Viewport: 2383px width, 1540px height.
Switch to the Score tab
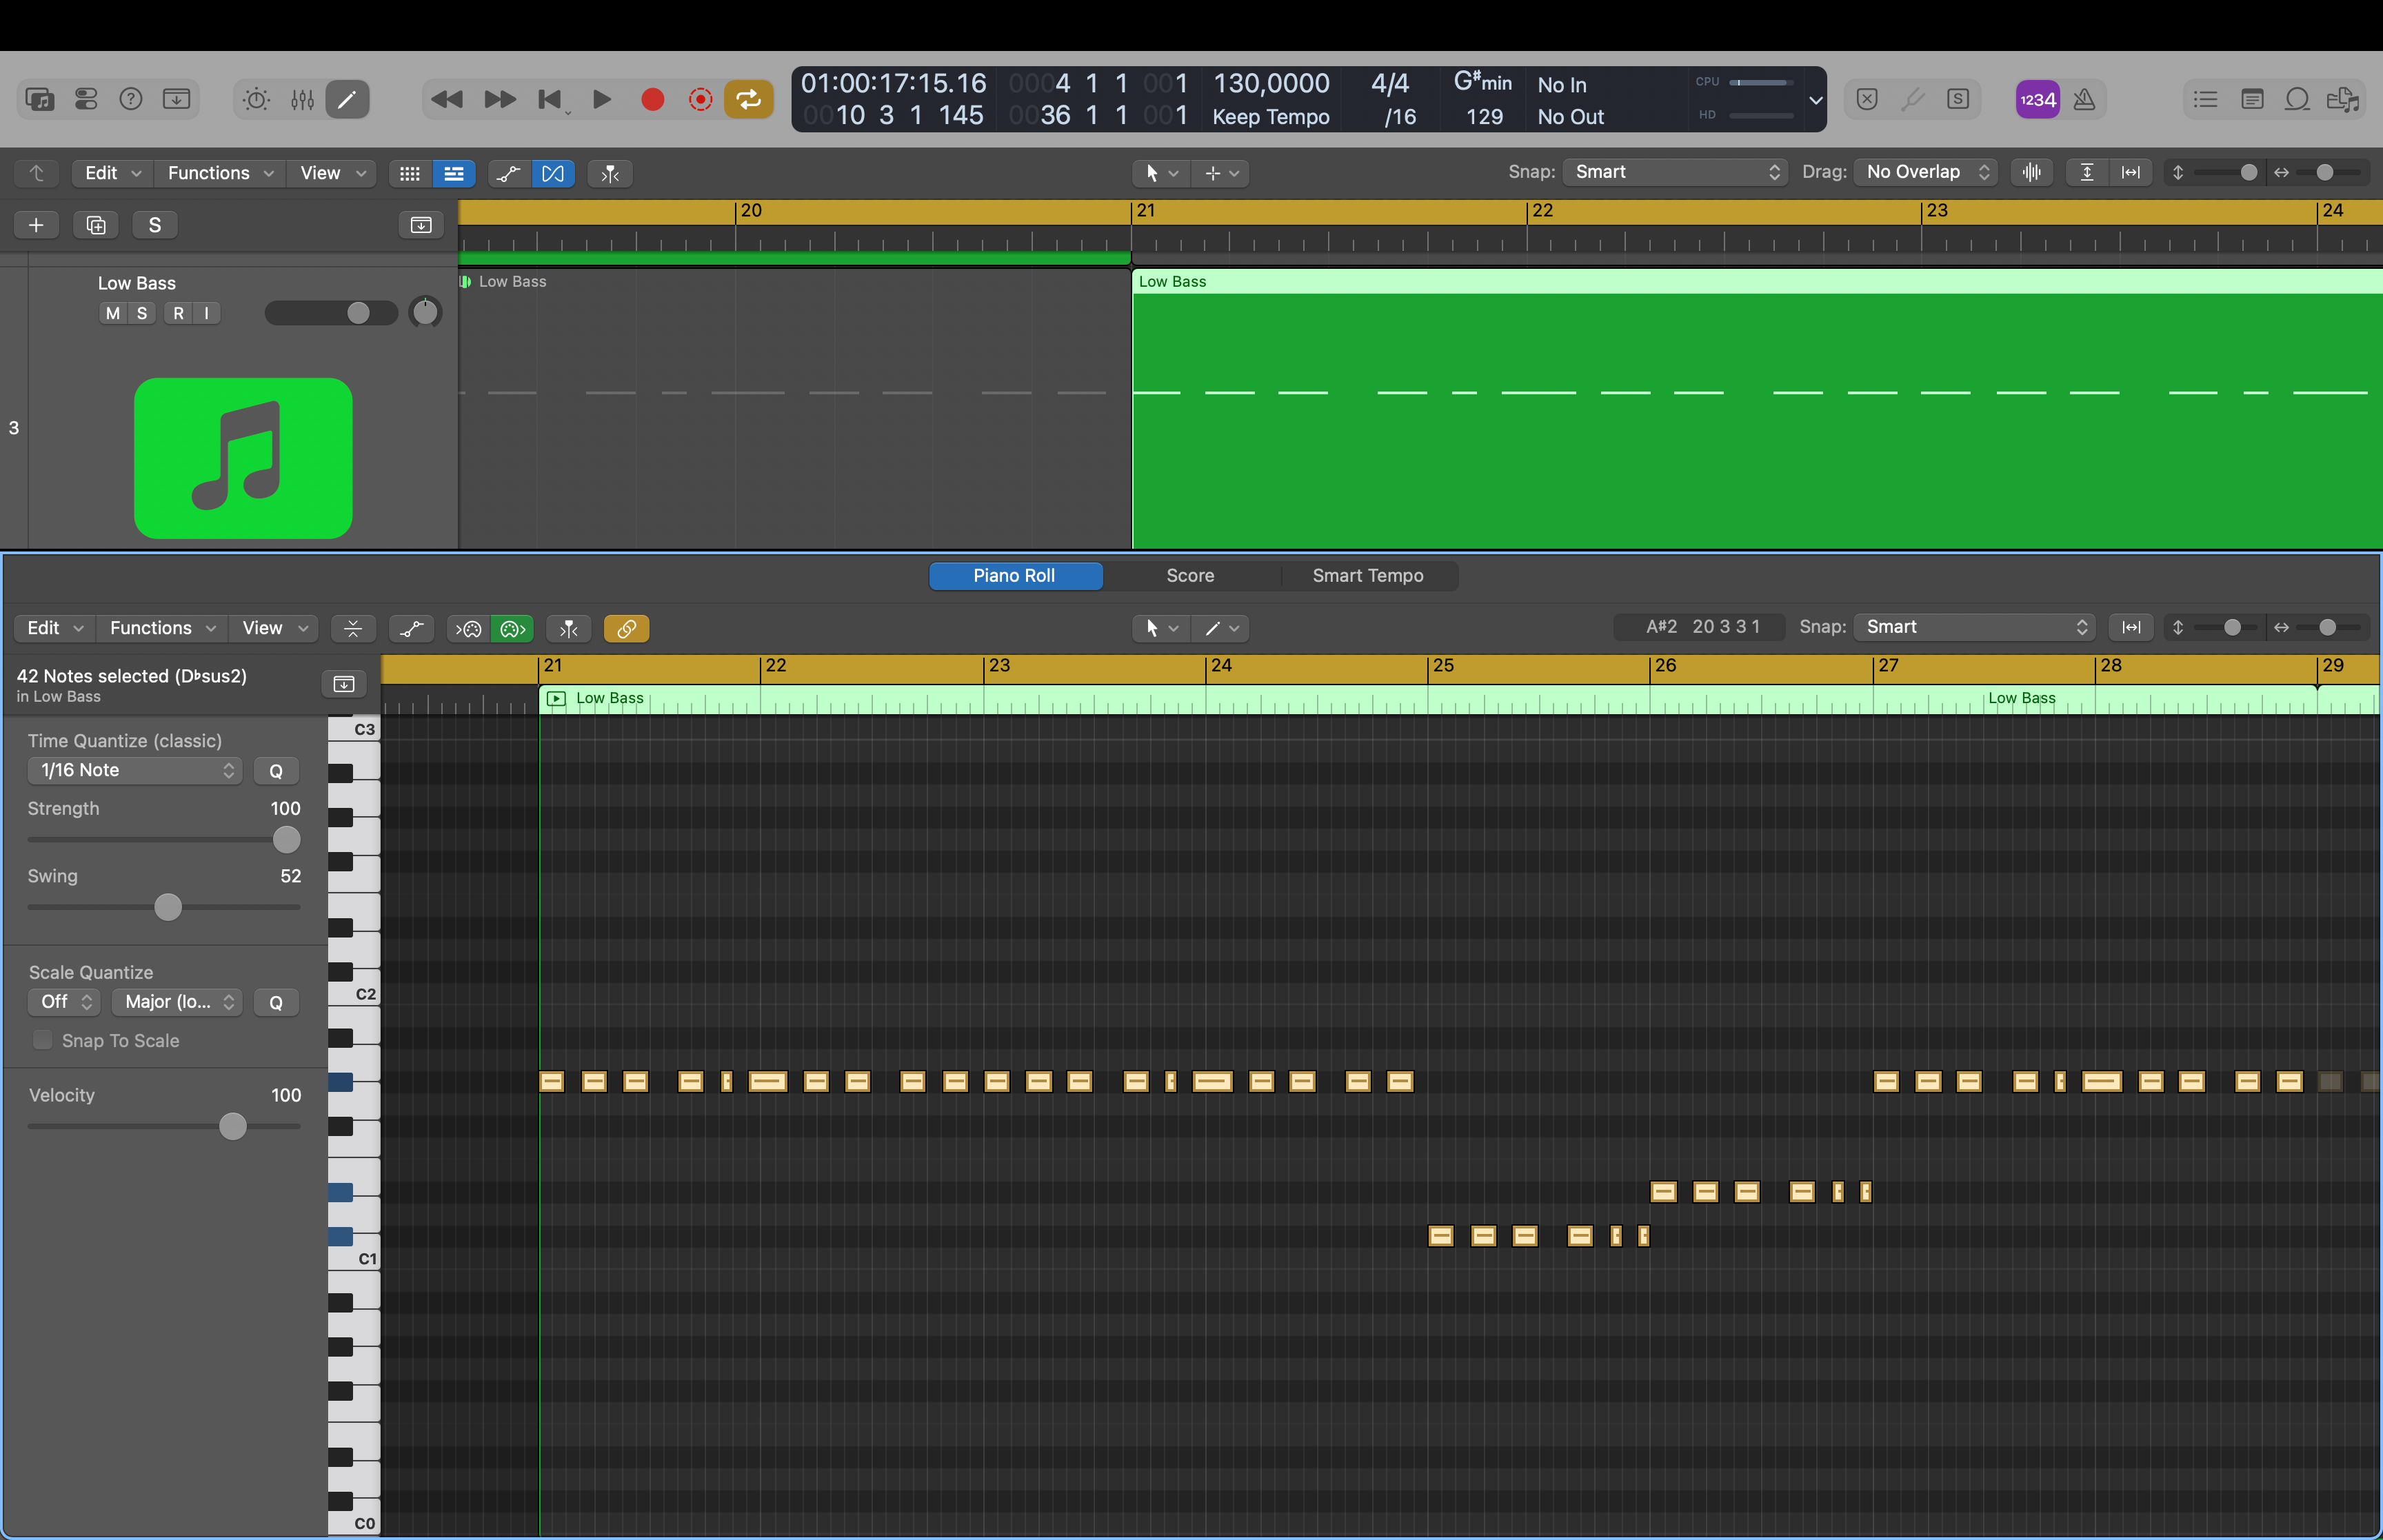1190,576
